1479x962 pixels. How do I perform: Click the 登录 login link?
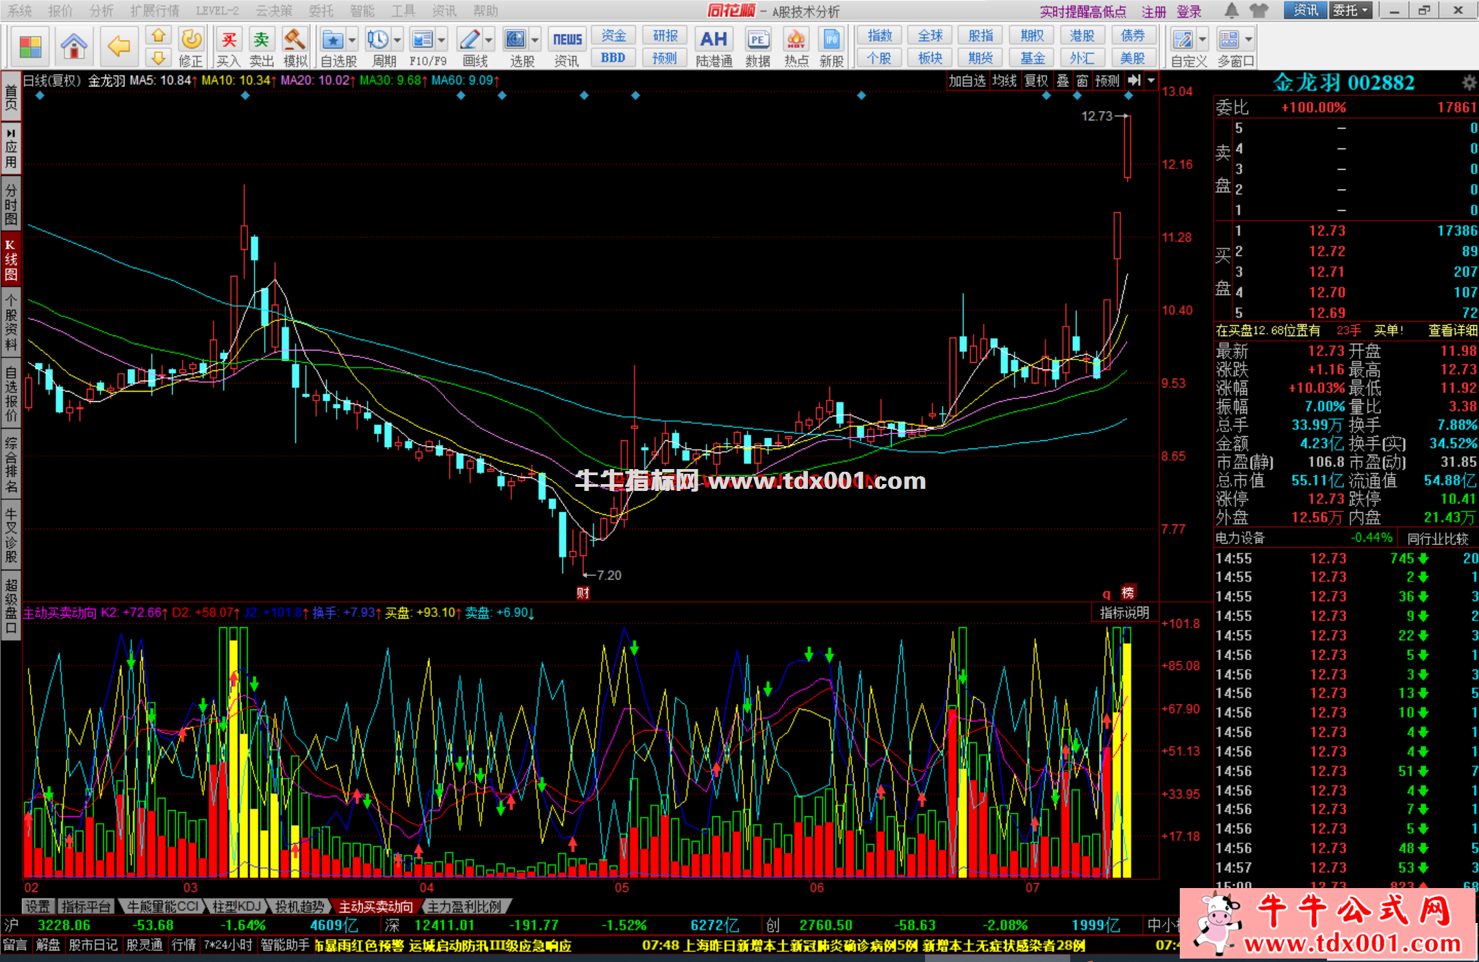pyautogui.click(x=1189, y=12)
